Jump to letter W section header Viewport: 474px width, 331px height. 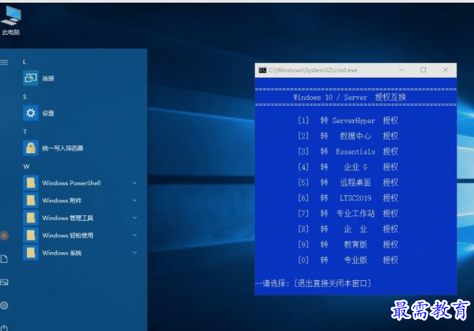pyautogui.click(x=26, y=167)
